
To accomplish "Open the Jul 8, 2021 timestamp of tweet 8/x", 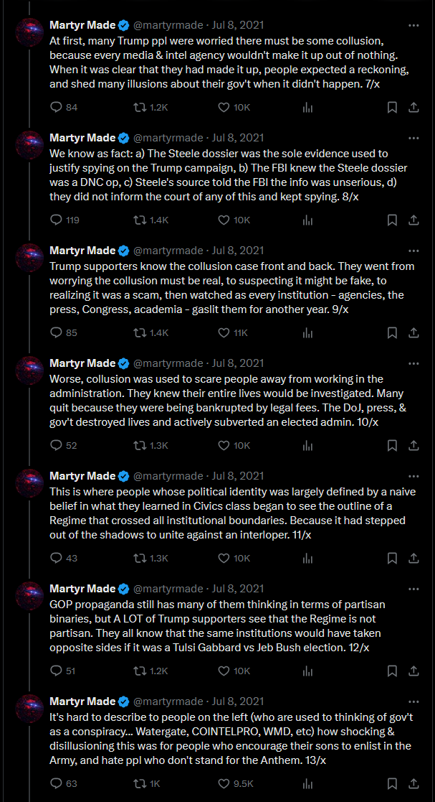I will [x=238, y=138].
